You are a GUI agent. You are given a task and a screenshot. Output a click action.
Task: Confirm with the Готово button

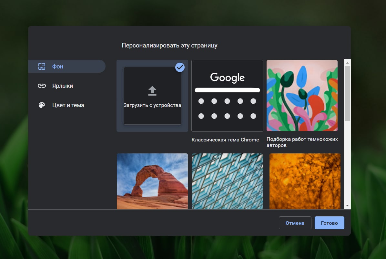[330, 223]
